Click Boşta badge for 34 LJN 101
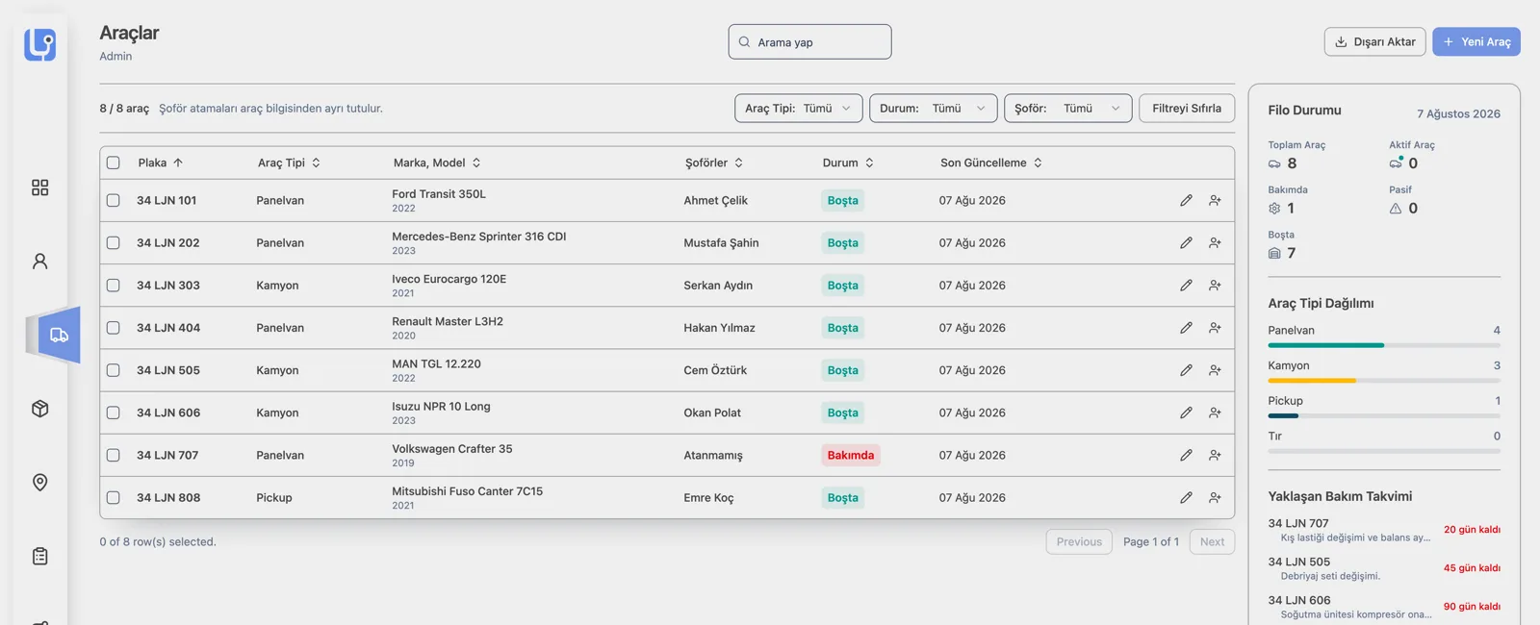The image size is (1540, 625). coord(842,200)
